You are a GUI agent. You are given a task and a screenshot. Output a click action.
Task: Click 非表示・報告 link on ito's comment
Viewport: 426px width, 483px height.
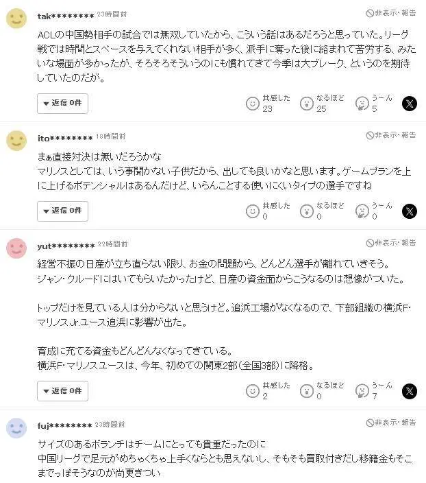coord(391,135)
